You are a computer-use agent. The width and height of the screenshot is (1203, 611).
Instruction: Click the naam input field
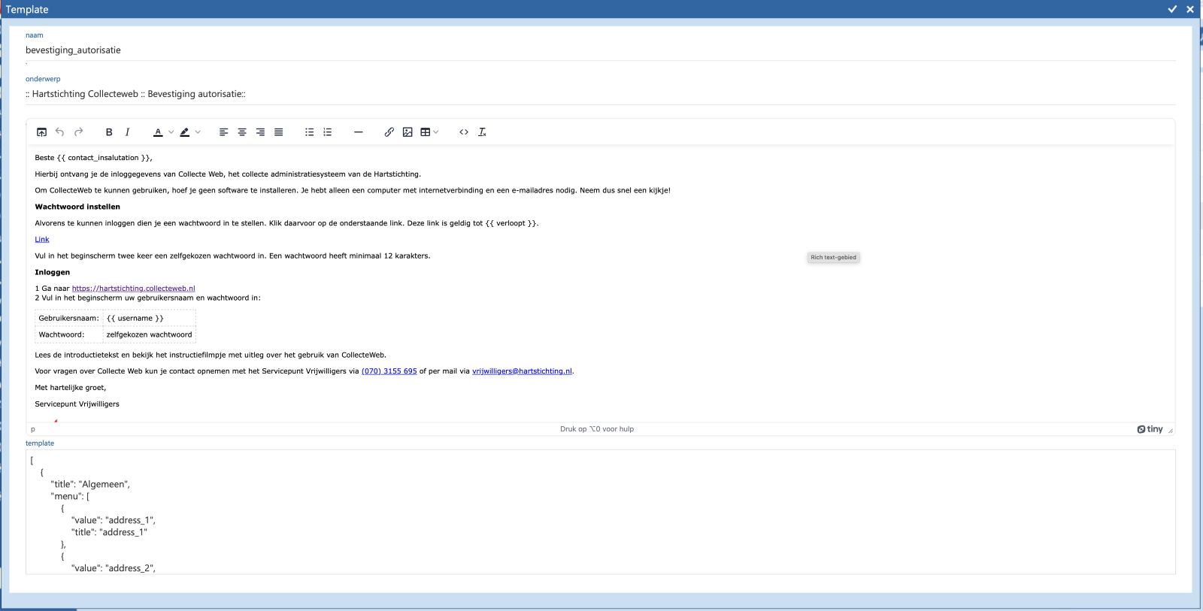pos(600,50)
